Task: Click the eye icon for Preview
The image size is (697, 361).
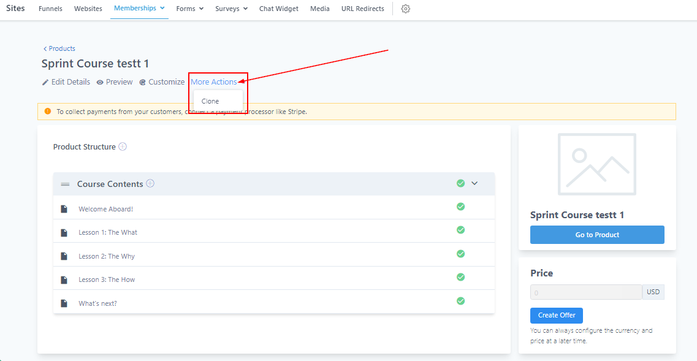Action: coord(100,82)
